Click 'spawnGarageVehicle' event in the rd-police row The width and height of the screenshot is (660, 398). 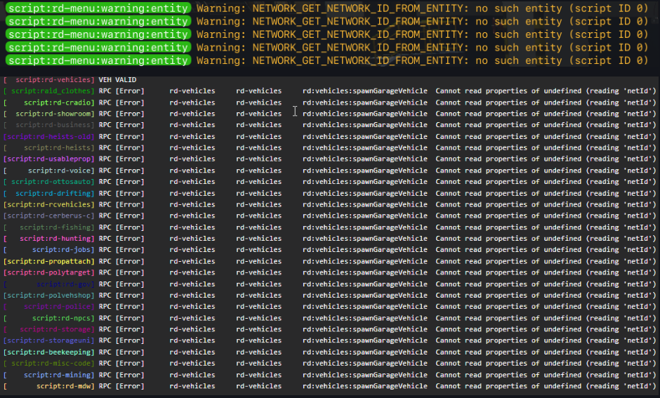[365, 307]
